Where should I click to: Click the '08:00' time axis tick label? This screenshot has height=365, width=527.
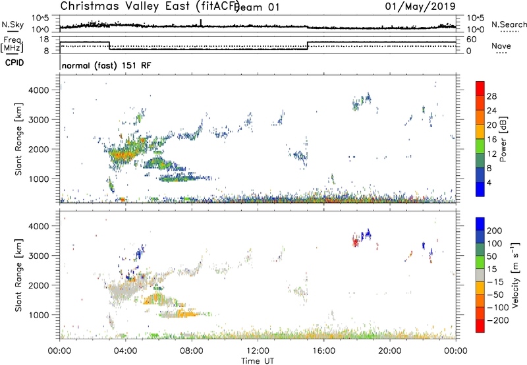191,351
